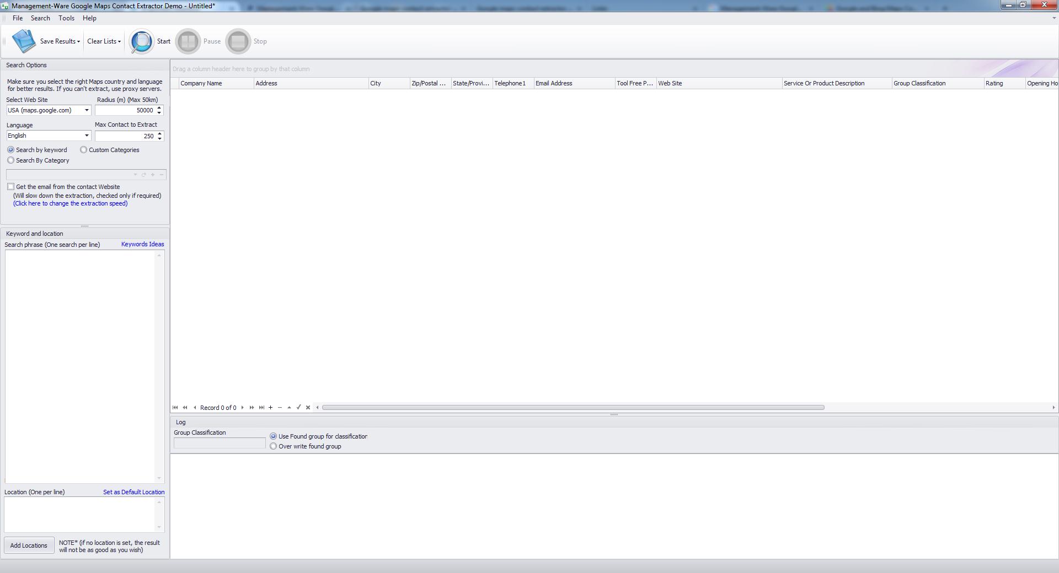Open the Tools menu
The height and width of the screenshot is (573, 1059).
coord(66,18)
